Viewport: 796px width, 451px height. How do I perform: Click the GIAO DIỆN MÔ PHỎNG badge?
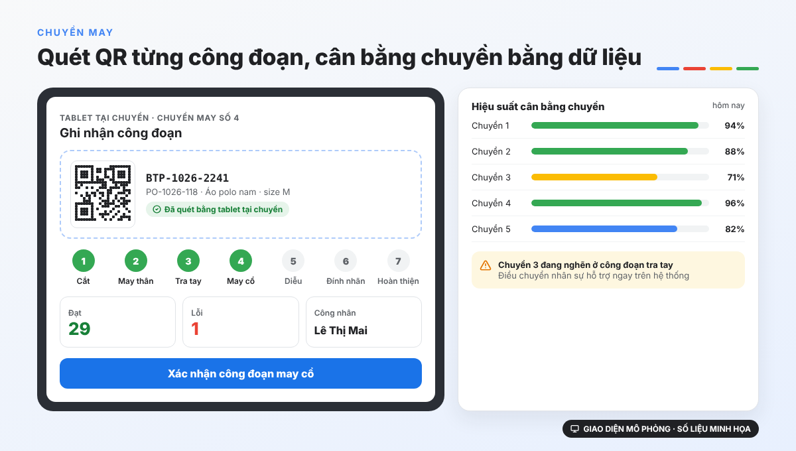pos(660,429)
